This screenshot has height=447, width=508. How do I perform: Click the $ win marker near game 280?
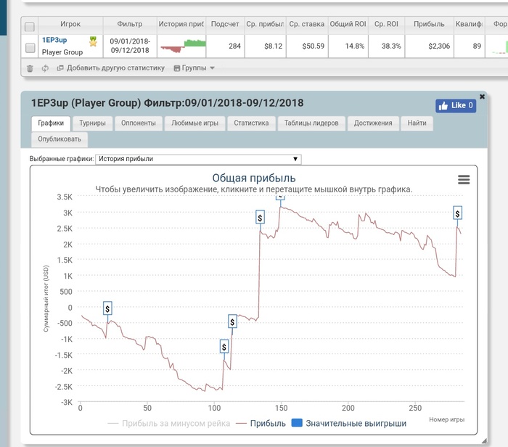pos(457,213)
